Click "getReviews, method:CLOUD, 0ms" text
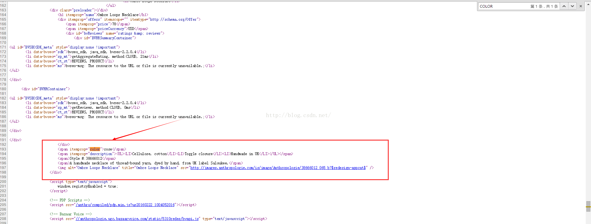This screenshot has height=224, width=591. click(101, 108)
